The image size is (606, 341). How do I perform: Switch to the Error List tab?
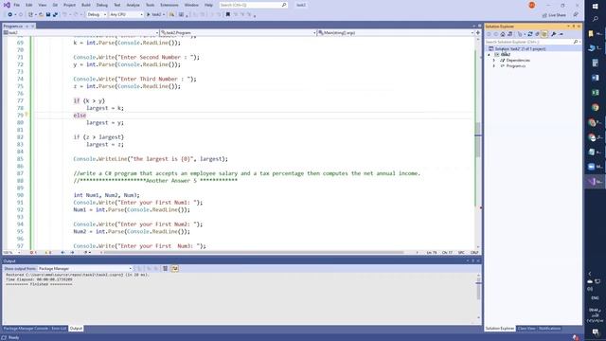59,329
